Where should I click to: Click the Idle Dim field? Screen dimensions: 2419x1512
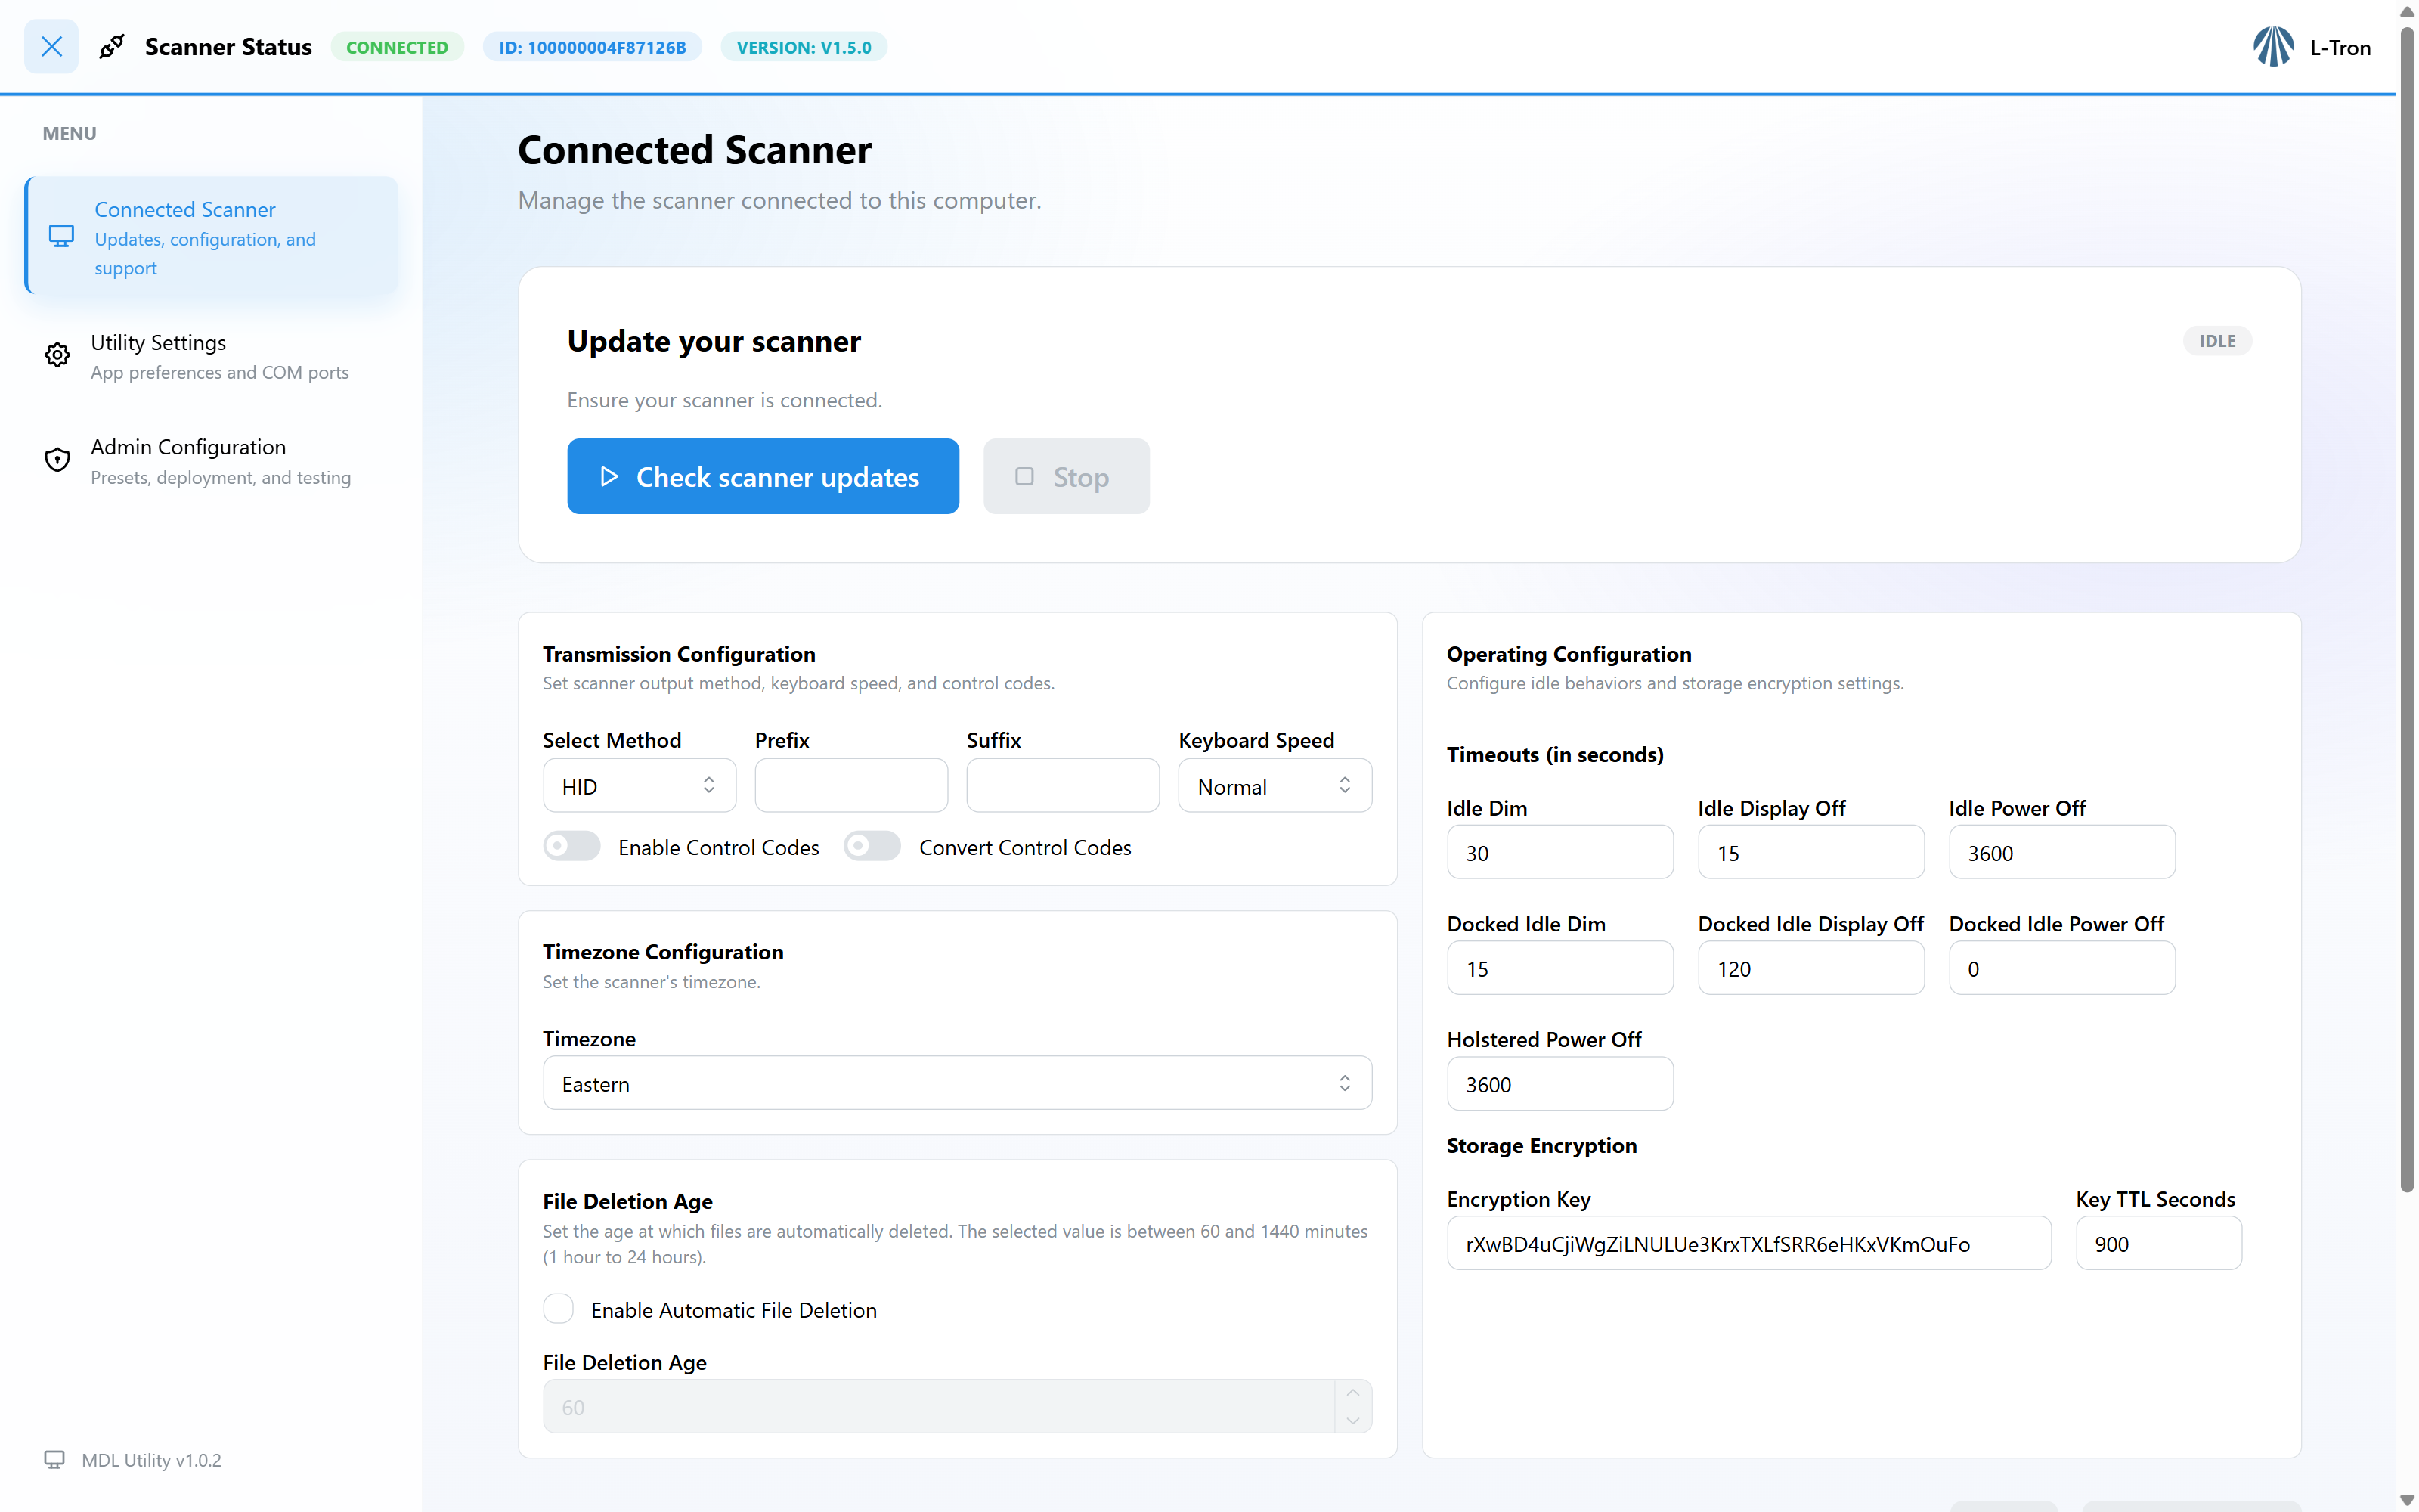point(1559,852)
